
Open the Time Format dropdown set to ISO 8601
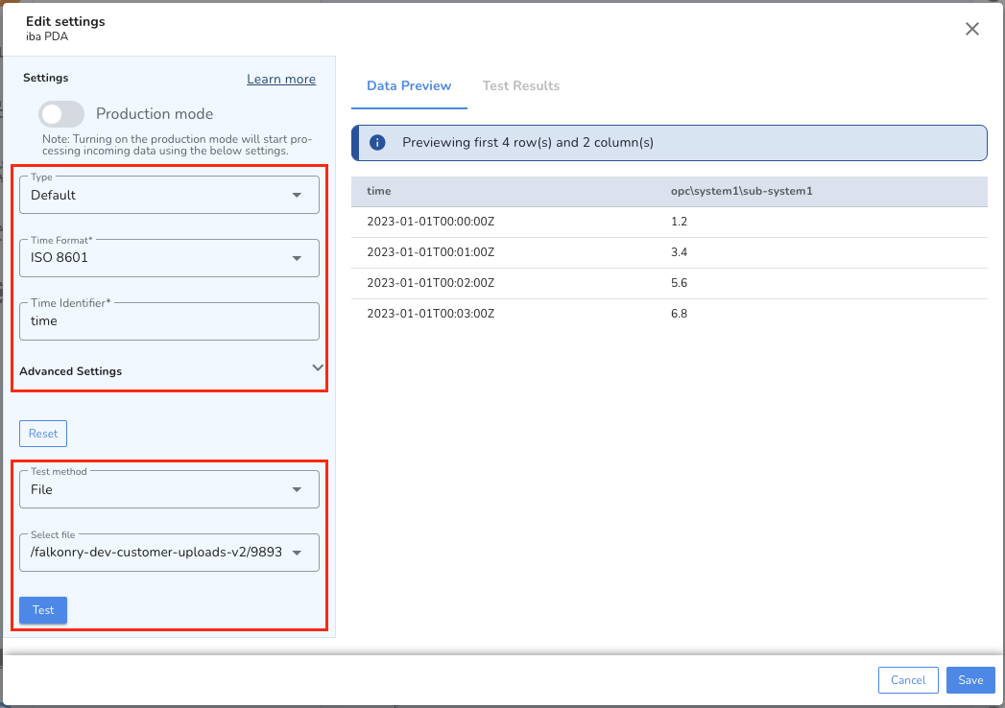coord(169,257)
